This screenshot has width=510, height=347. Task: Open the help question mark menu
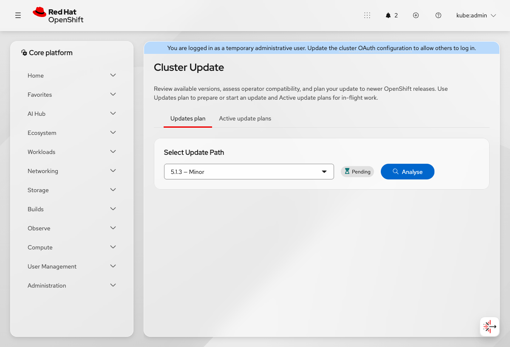438,15
